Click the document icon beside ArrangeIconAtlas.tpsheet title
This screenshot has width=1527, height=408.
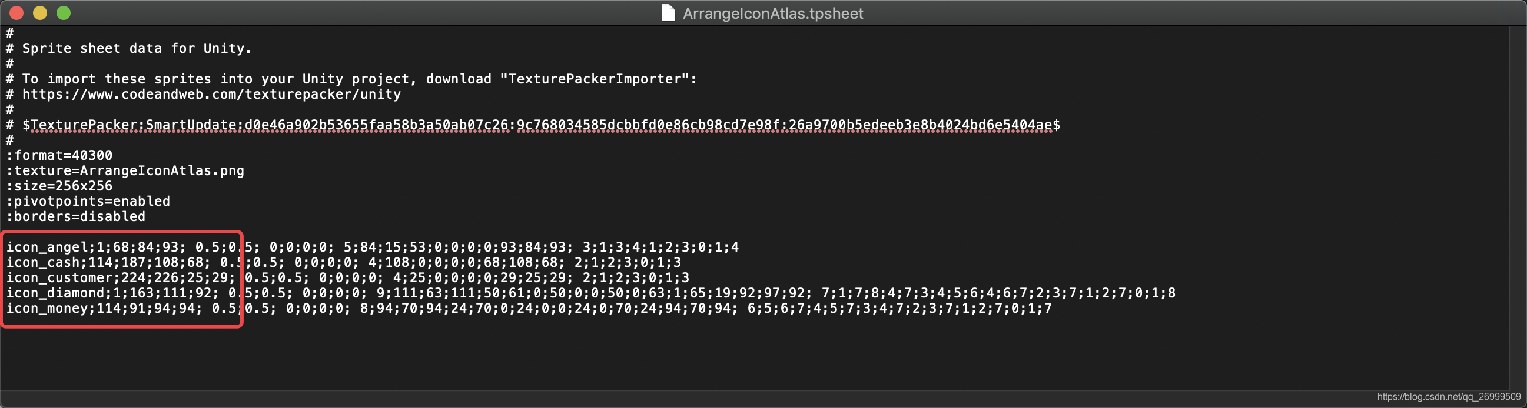(668, 13)
